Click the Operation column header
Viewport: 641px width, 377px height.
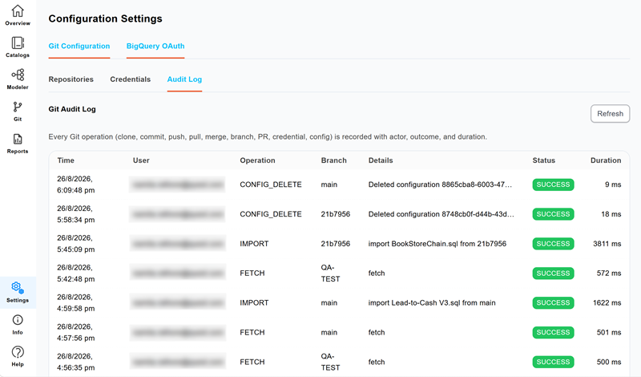(x=257, y=160)
